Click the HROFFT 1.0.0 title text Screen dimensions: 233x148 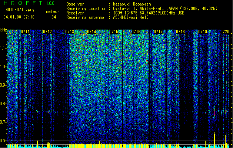(x=29, y=3)
